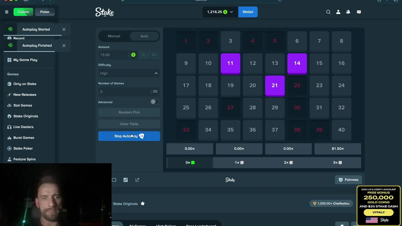Click the Stake Originals flame icon
Image resolution: width=402 pixels, height=226 pixels.
coord(9,116)
